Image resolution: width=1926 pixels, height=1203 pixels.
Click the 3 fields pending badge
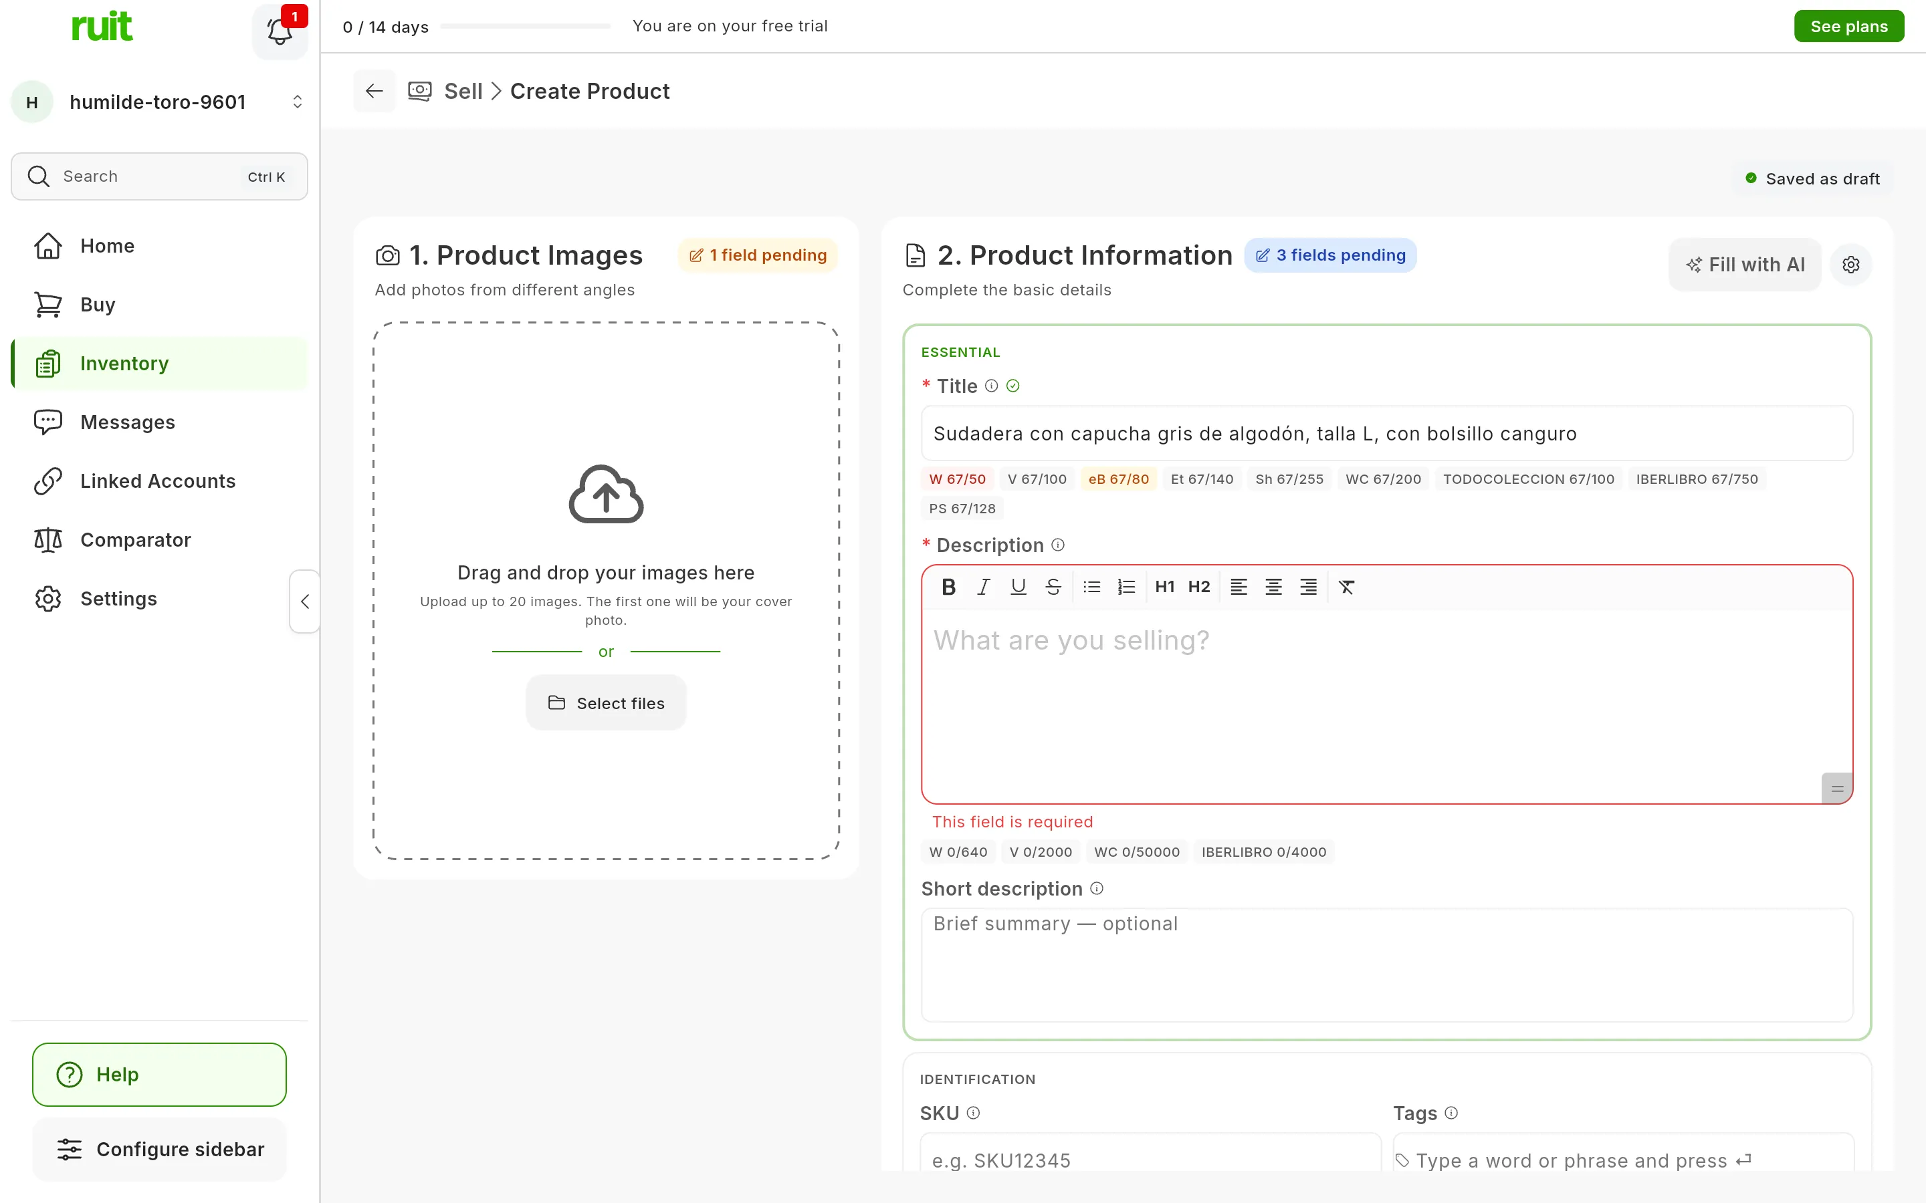pyautogui.click(x=1330, y=255)
